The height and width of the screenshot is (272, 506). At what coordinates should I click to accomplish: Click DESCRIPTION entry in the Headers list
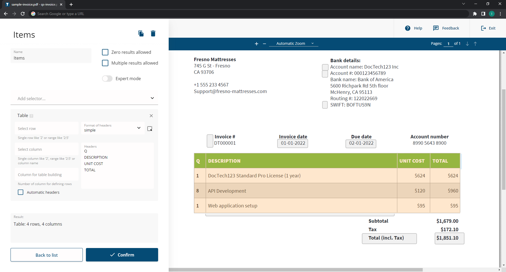coord(96,157)
